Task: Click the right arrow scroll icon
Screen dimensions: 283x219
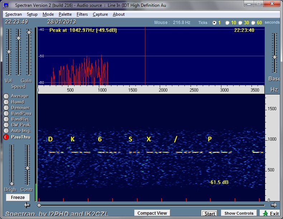Action: click(x=274, y=205)
